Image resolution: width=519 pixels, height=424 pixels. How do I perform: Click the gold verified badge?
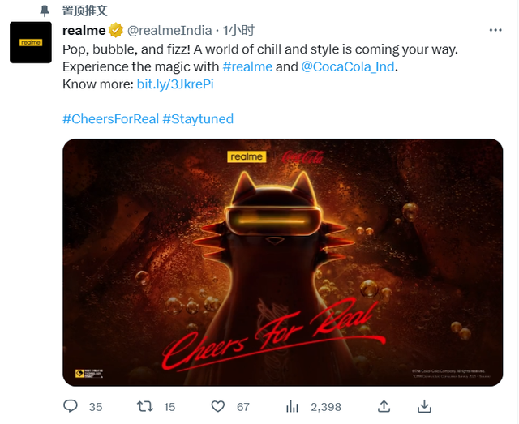(x=116, y=31)
